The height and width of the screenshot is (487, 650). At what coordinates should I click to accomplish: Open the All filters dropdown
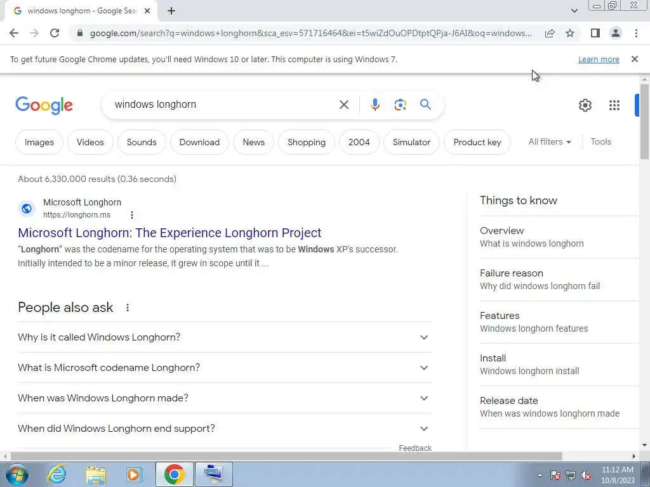(x=550, y=141)
